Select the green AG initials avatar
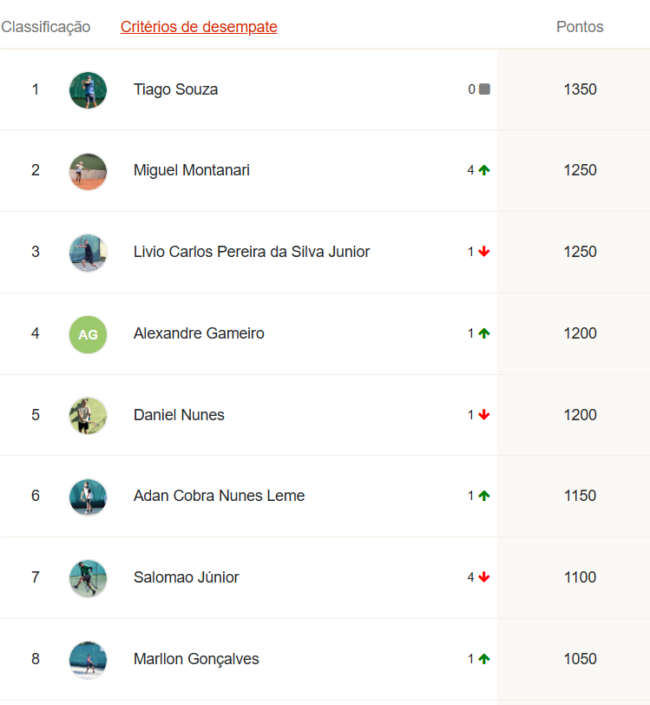 point(89,334)
